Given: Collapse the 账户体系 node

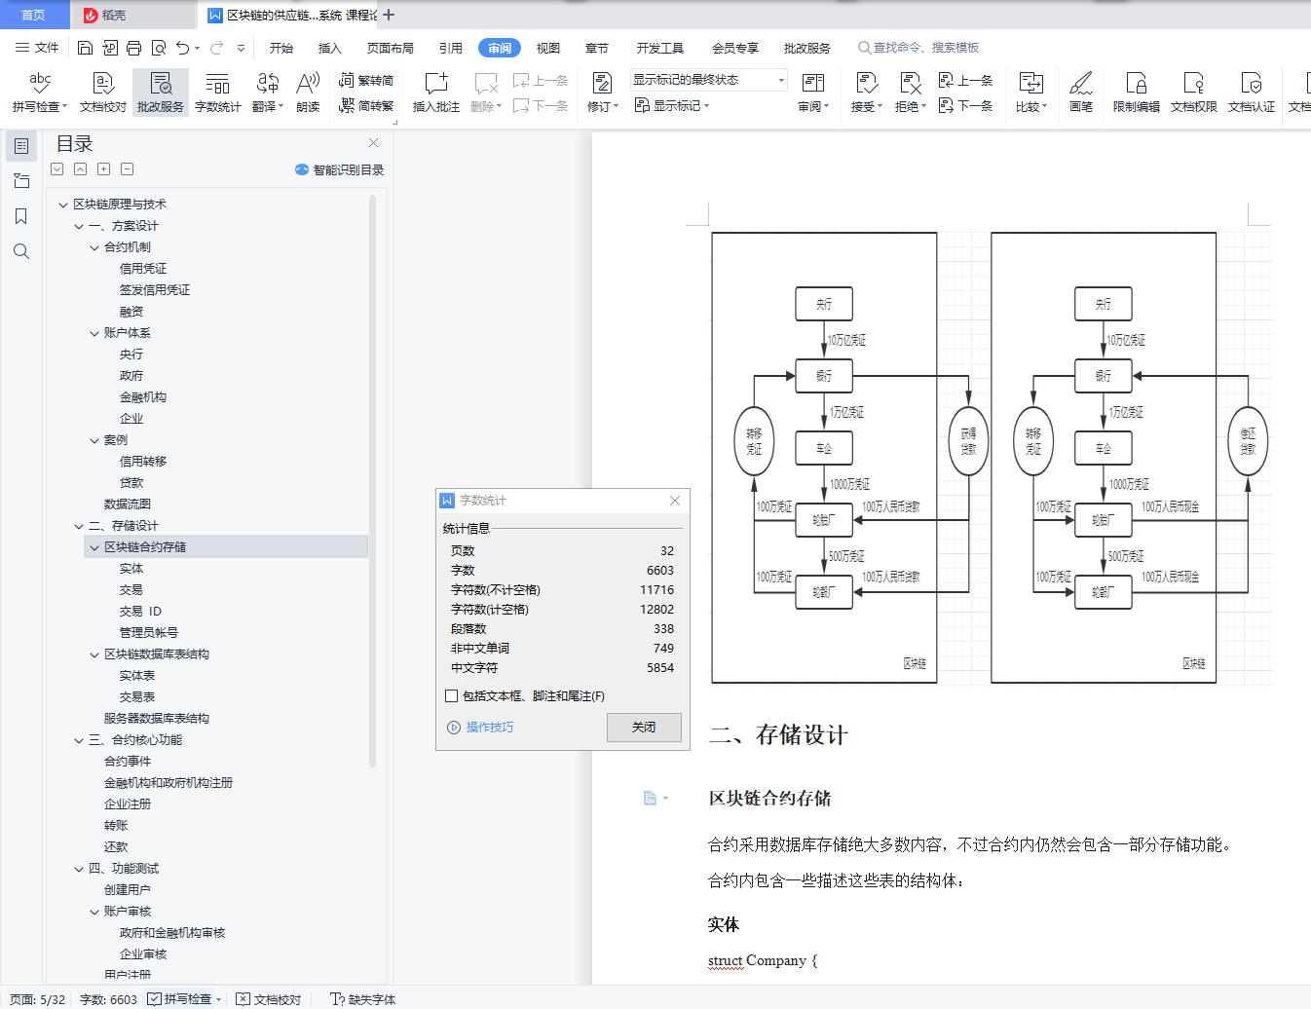Looking at the screenshot, I should (x=94, y=333).
